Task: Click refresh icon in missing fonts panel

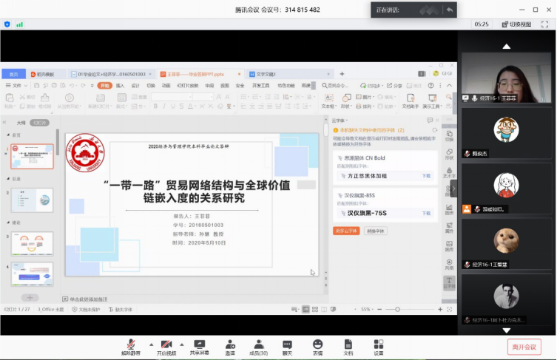Action: tap(434, 130)
